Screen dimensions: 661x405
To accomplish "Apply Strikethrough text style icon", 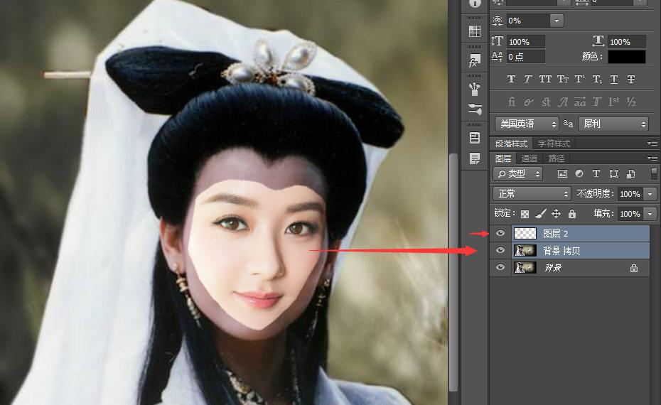I will coord(631,79).
